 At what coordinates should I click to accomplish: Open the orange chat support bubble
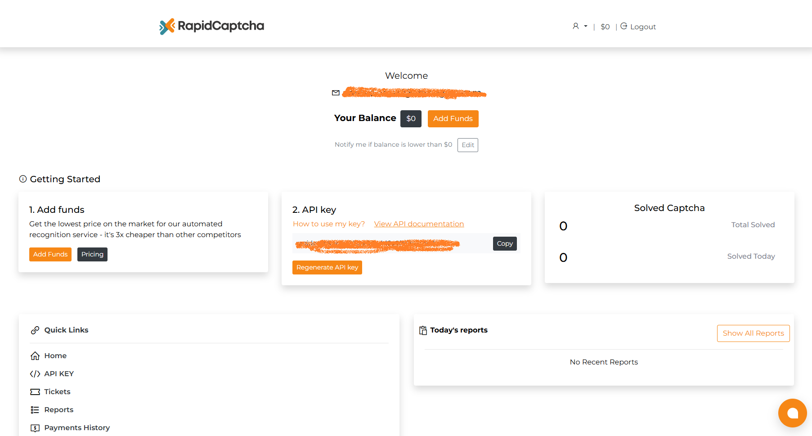pos(792,413)
